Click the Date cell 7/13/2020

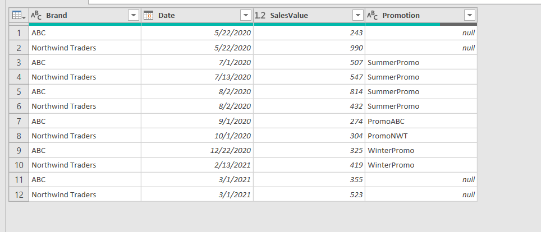197,77
